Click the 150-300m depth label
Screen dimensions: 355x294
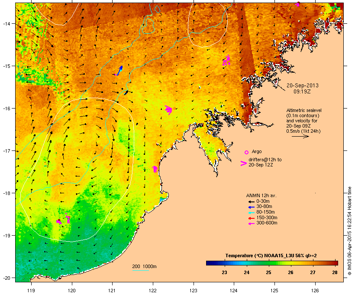[x=267, y=217]
